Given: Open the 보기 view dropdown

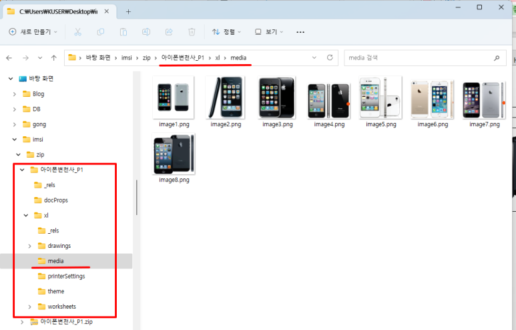Looking at the screenshot, I should [269, 32].
